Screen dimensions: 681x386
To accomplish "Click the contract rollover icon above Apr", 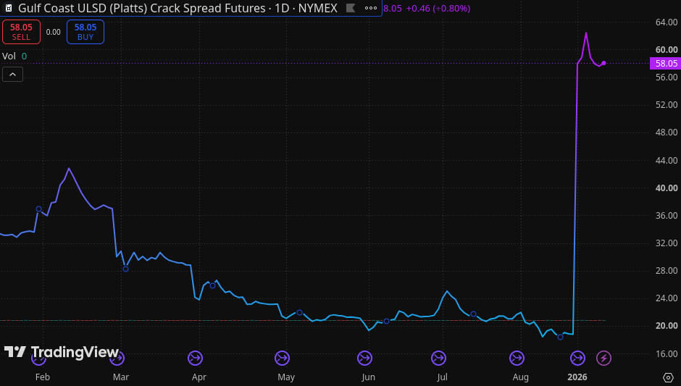I will (195, 358).
